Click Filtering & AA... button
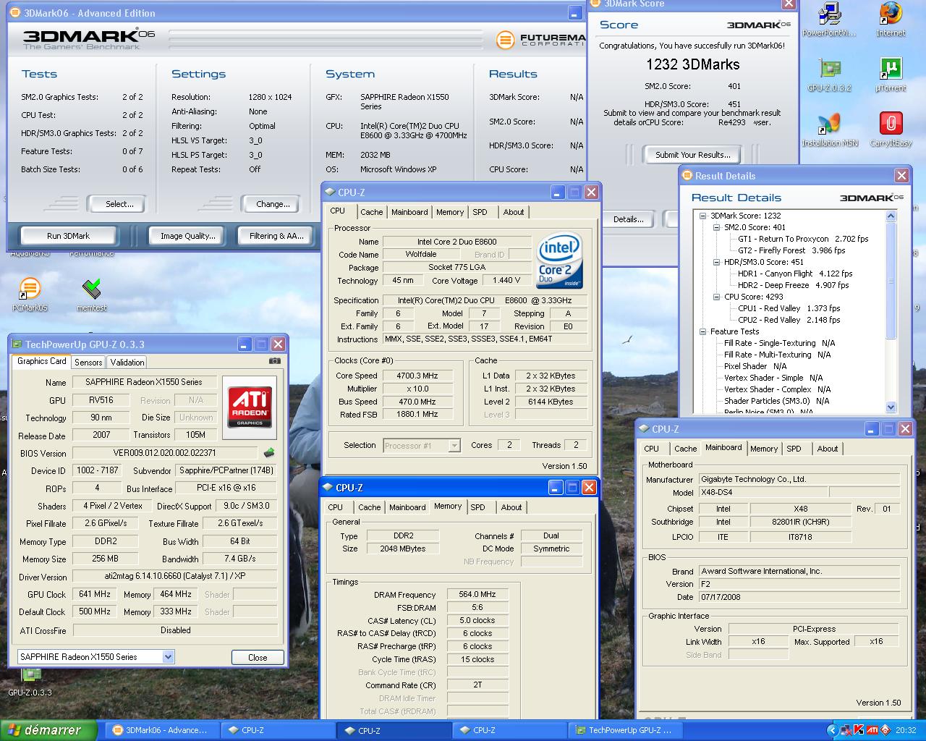The width and height of the screenshot is (926, 741). pyautogui.click(x=276, y=236)
